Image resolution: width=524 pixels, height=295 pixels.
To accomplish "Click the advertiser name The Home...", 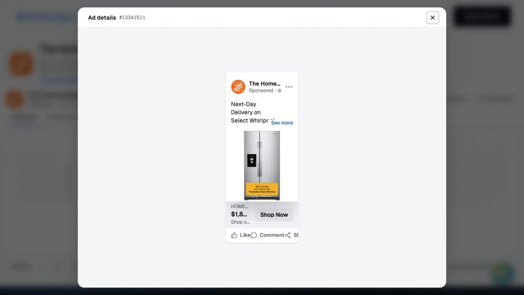I will (264, 84).
